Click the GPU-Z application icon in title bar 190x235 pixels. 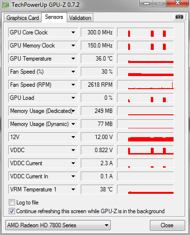[6, 5]
